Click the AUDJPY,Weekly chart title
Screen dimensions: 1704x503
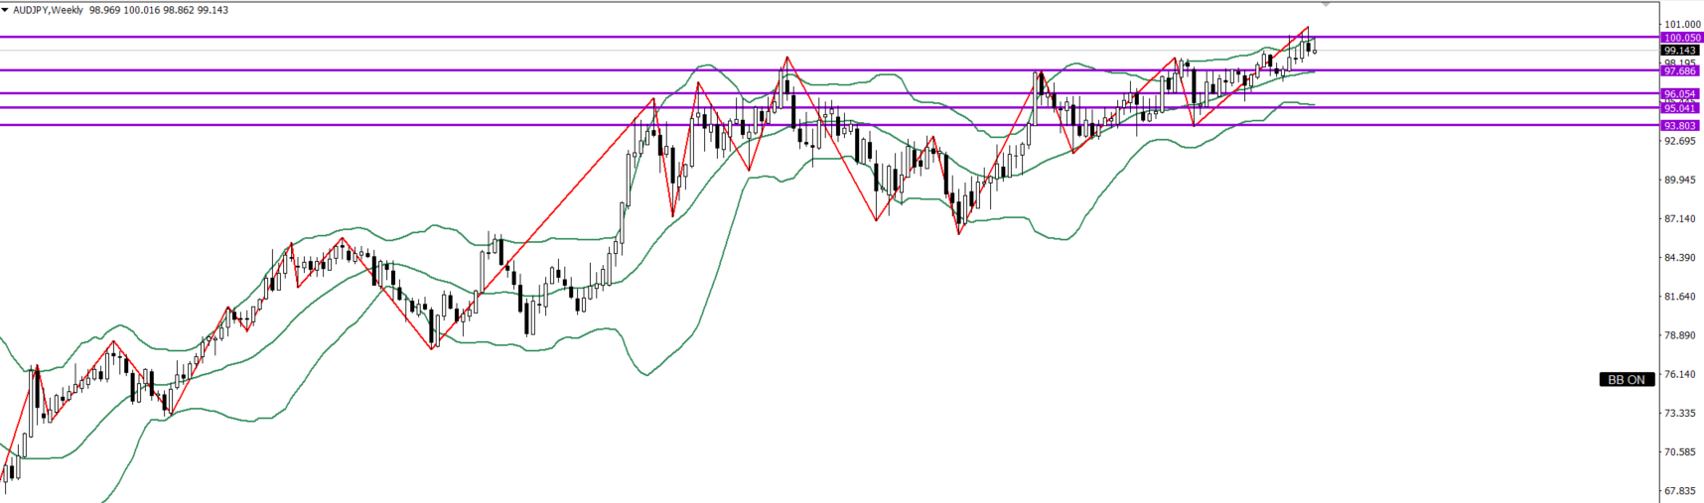pyautogui.click(x=48, y=10)
